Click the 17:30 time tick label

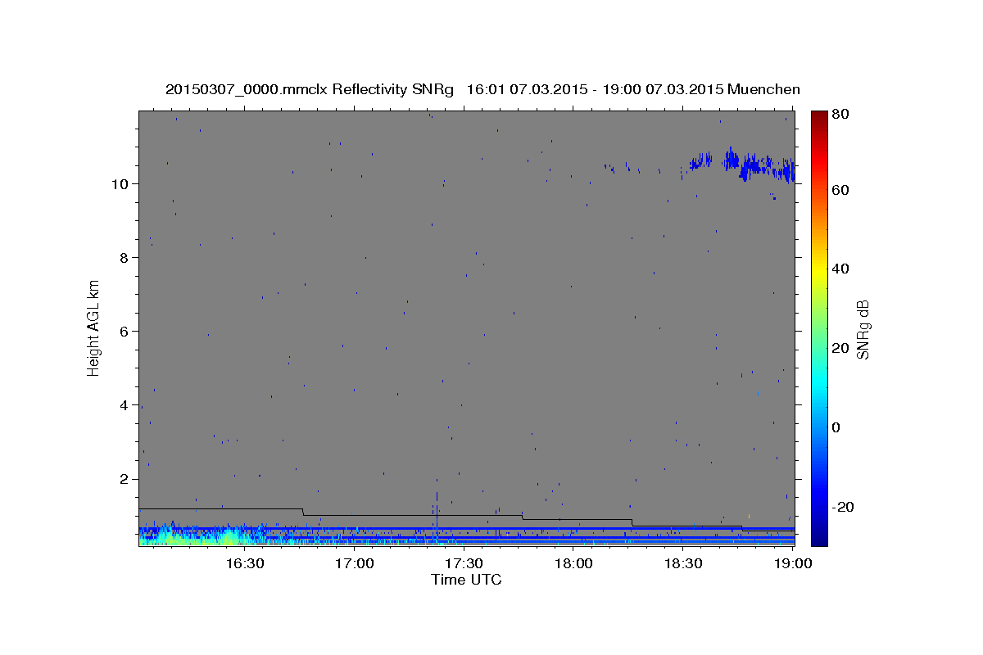tap(464, 563)
